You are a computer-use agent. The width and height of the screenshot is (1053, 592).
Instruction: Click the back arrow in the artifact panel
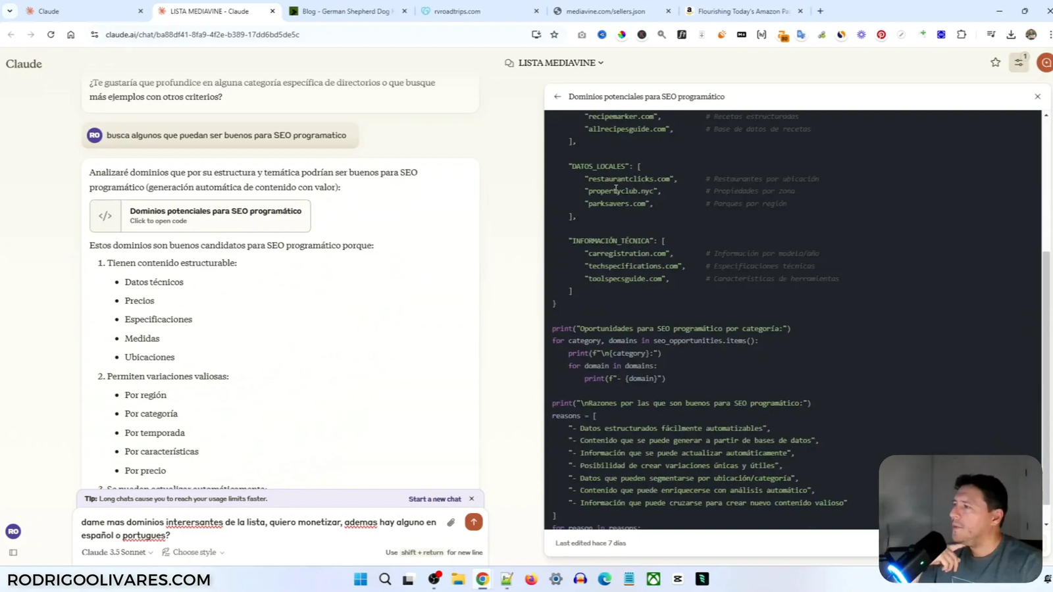click(557, 96)
